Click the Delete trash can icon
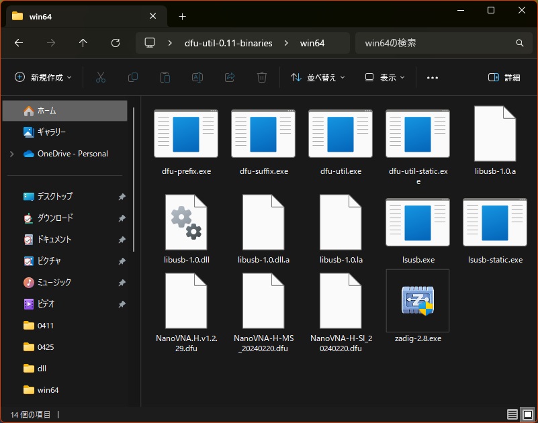This screenshot has height=423, width=538. click(x=262, y=77)
